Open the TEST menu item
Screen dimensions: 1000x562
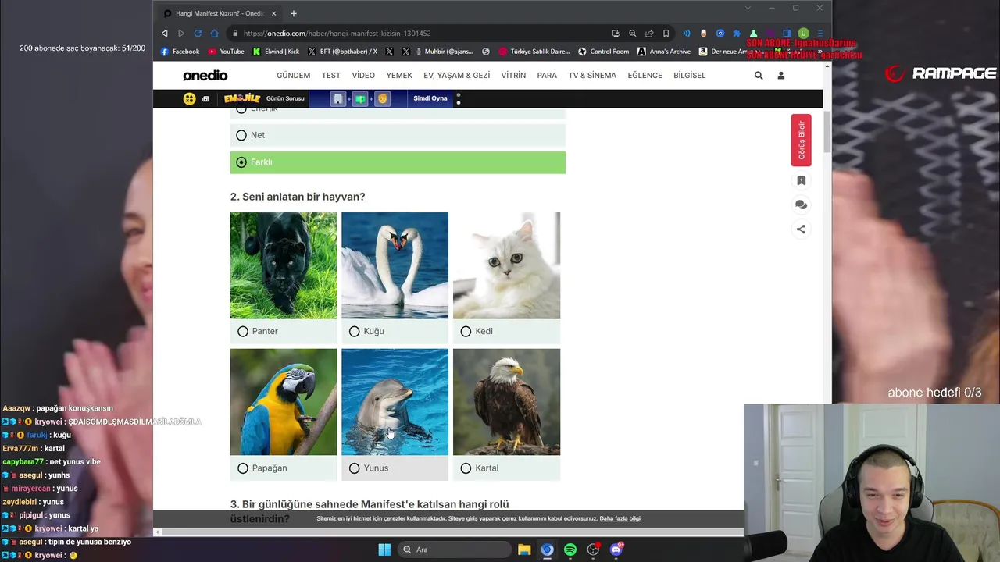(x=331, y=76)
